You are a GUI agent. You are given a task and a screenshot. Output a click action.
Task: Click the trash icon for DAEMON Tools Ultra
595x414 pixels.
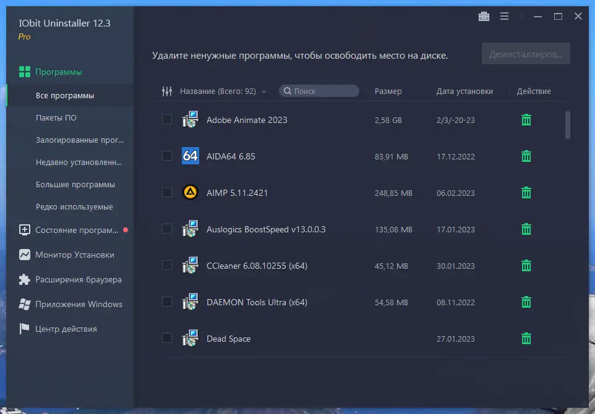pos(526,302)
